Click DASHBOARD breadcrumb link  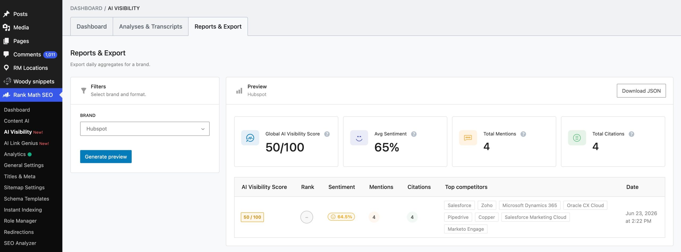click(x=86, y=8)
